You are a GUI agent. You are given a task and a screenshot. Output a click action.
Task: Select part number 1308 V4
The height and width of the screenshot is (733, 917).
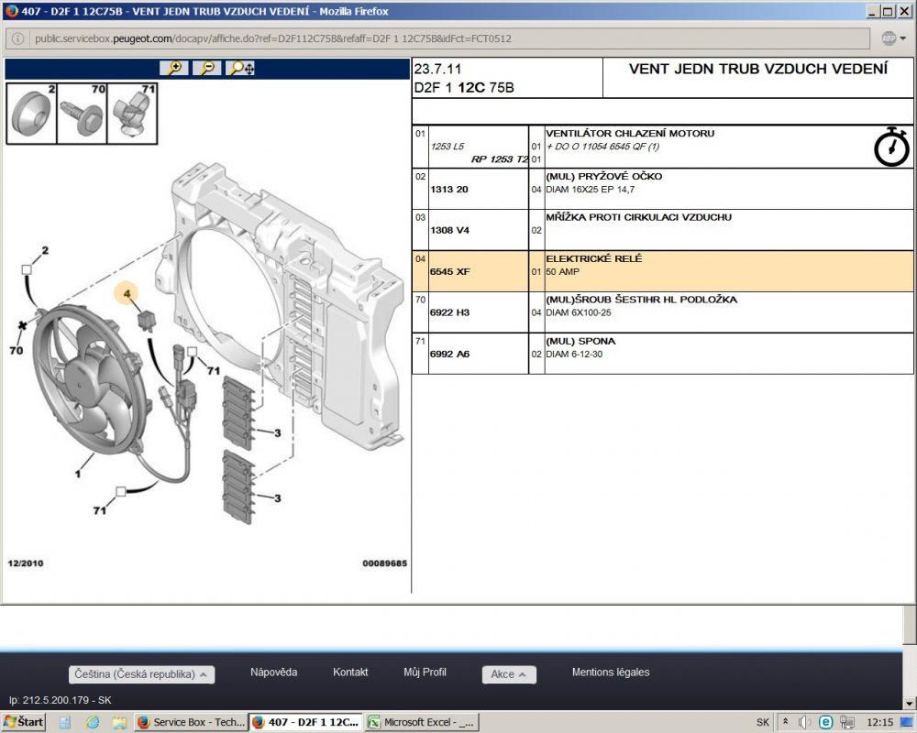(449, 230)
